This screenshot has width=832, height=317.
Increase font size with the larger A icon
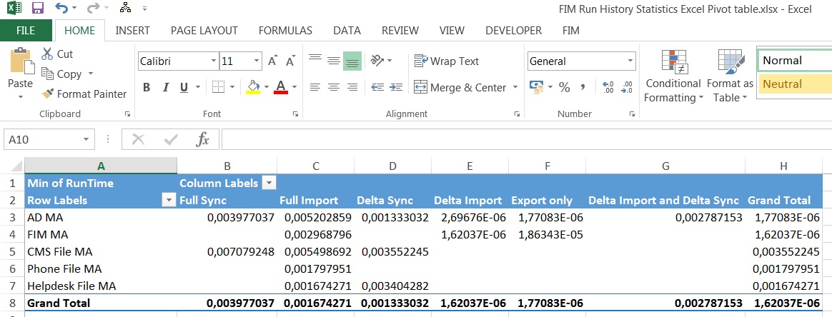coord(272,61)
